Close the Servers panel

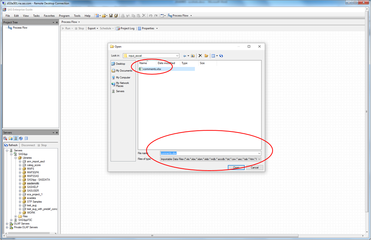(x=57, y=133)
